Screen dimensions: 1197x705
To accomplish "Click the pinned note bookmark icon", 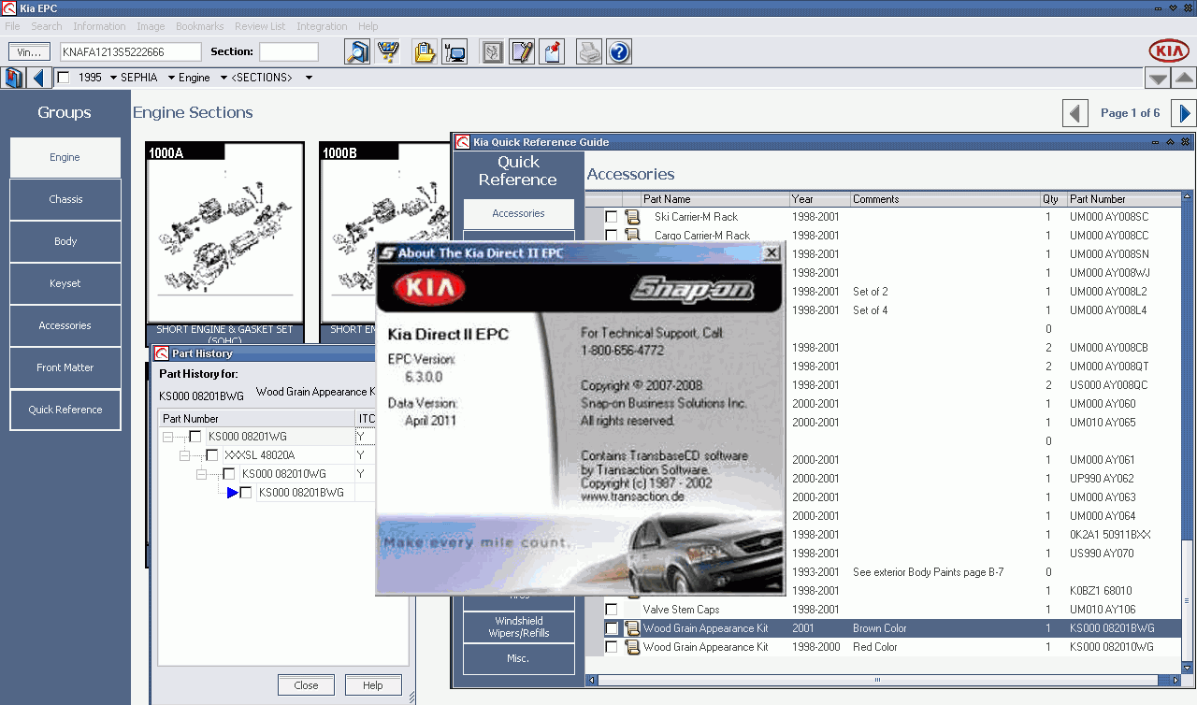I will (x=553, y=51).
